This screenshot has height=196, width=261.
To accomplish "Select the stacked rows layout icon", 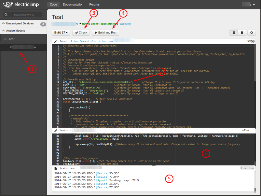I will (x=234, y=33).
